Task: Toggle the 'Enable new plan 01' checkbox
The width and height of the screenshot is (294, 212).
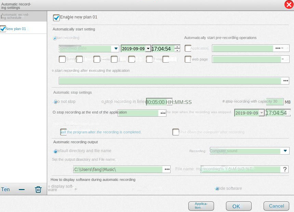Action: tap(56, 17)
